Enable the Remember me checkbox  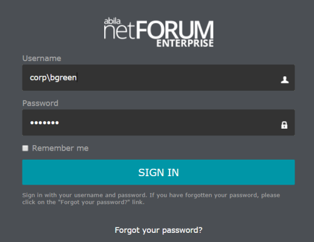pyautogui.click(x=25, y=148)
